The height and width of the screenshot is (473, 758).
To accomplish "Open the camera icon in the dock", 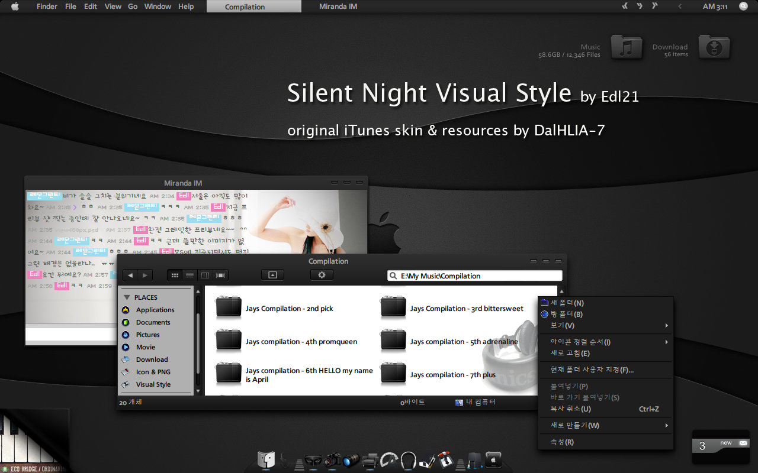I will click(333, 459).
